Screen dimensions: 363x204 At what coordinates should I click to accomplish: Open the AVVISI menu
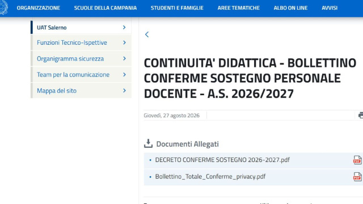coord(330,8)
